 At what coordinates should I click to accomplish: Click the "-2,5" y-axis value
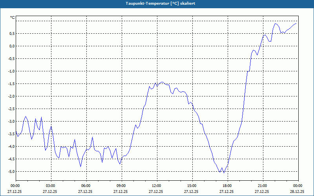pos(12,109)
